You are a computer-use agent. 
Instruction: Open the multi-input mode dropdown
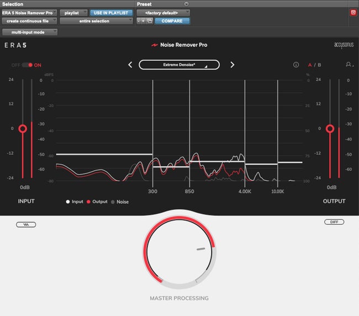(29, 32)
